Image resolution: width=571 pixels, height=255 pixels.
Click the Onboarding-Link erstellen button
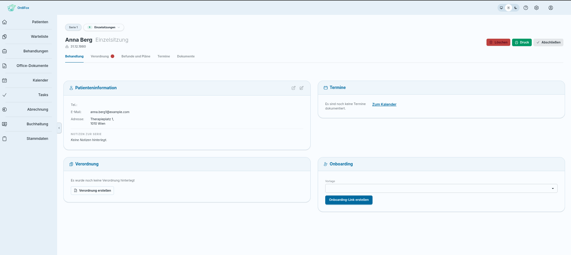coord(349,200)
